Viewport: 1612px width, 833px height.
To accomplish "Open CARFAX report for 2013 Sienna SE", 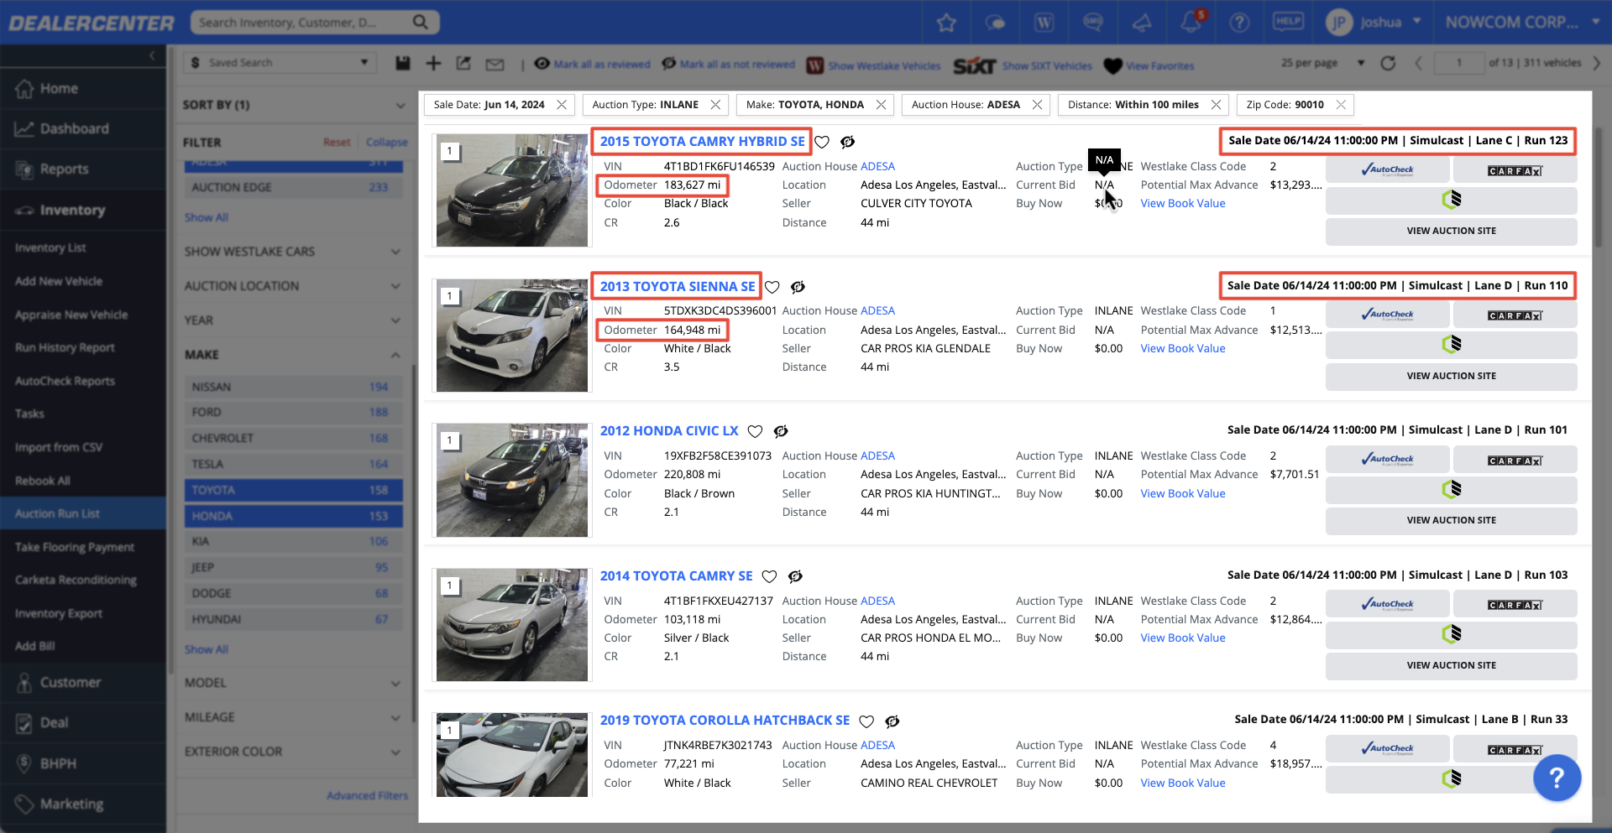I will (x=1515, y=315).
